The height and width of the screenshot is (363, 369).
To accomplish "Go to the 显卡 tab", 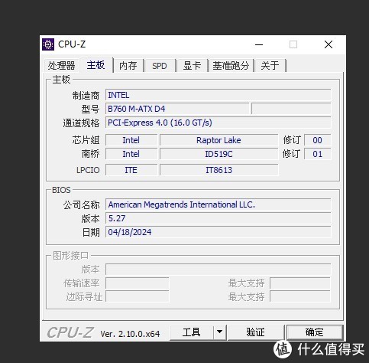I will [193, 66].
